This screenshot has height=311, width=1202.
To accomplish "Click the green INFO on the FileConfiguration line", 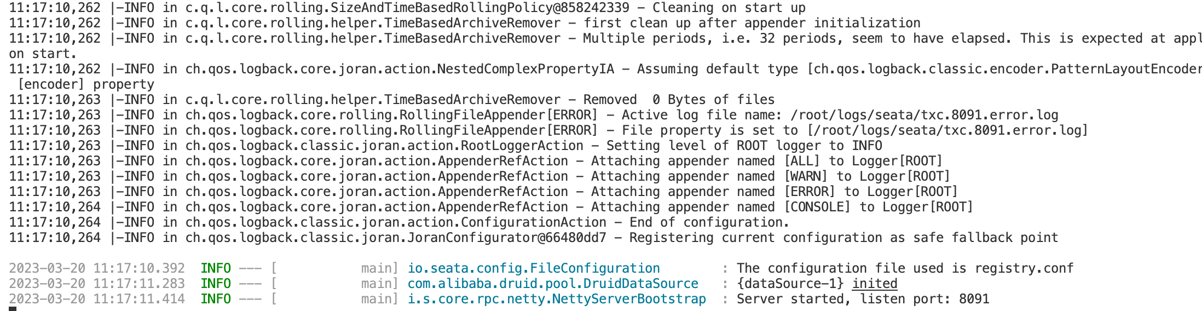I will tap(216, 268).
